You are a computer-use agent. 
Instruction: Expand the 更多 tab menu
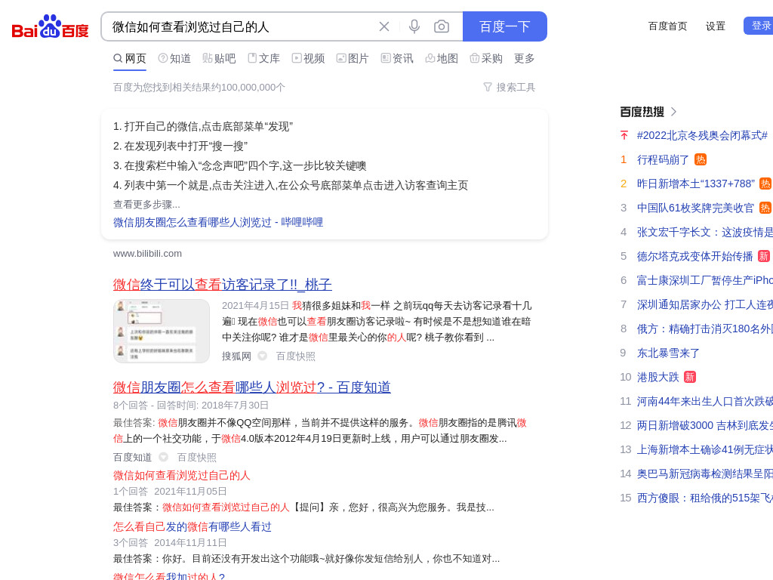pyautogui.click(x=524, y=59)
